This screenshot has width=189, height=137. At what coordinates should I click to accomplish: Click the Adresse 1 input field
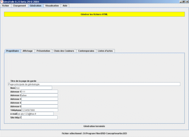pos(40,92)
